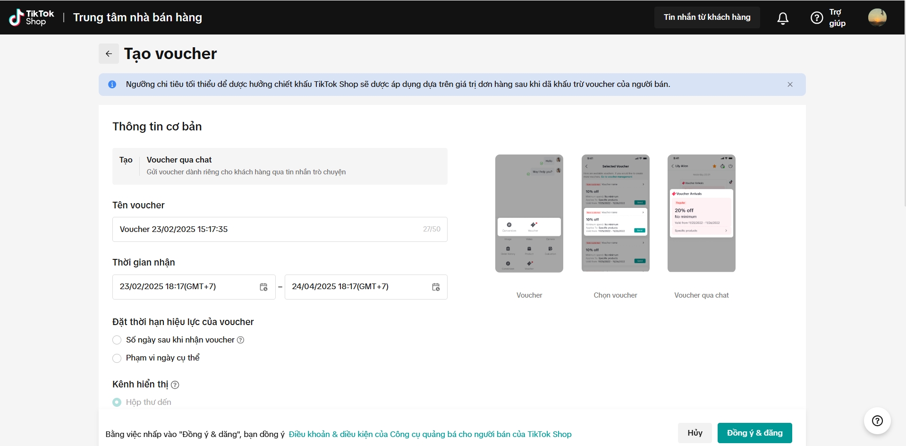The image size is (906, 446).
Task: Open the end time date picker field
Action: coord(359,287)
